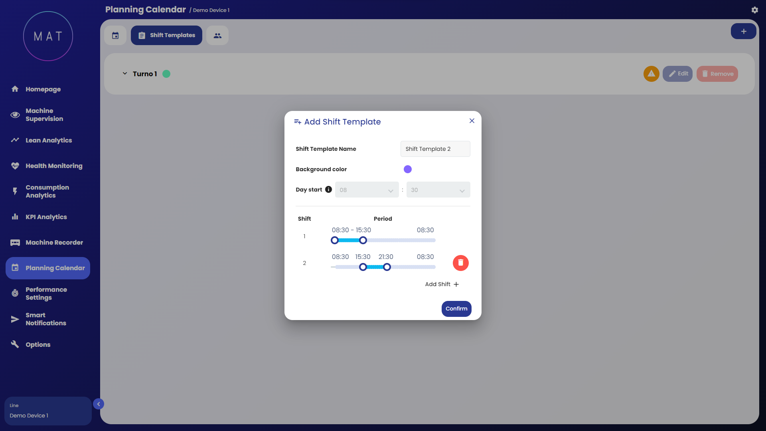The width and height of the screenshot is (766, 431).
Task: Collapse sidebar with the arrow button
Action: click(99, 404)
